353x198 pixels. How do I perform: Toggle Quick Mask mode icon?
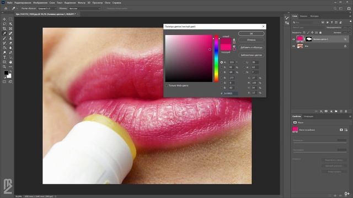(4, 82)
